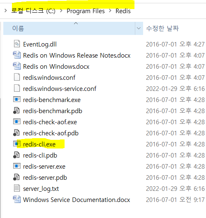Click the server_log.txt text file icon
This screenshot has width=206, height=218.
(17, 188)
